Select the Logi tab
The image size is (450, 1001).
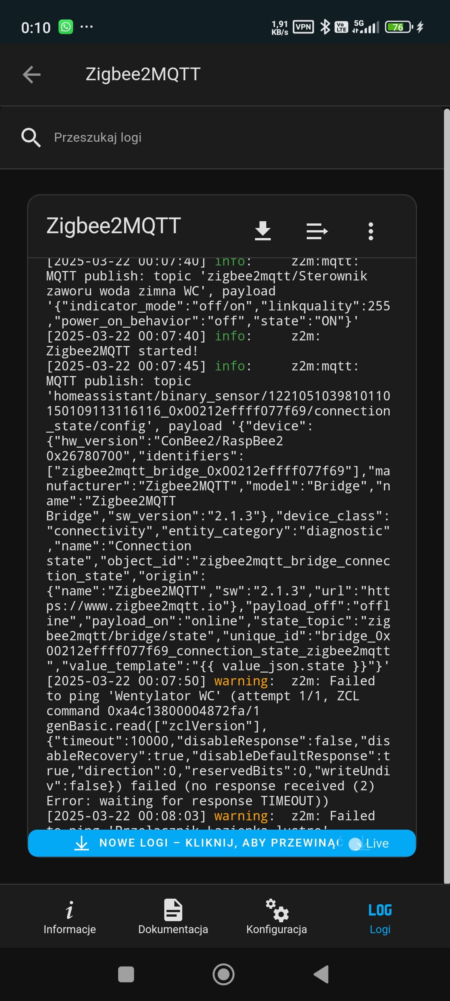(x=380, y=917)
